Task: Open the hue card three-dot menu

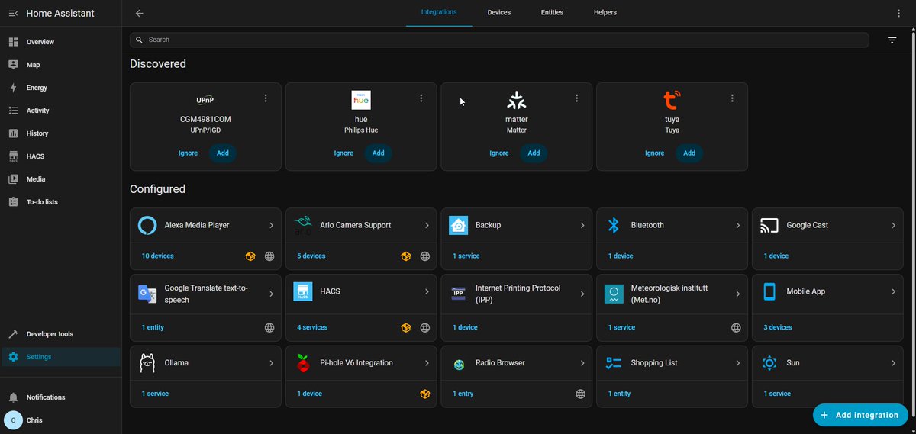Action: [x=421, y=98]
